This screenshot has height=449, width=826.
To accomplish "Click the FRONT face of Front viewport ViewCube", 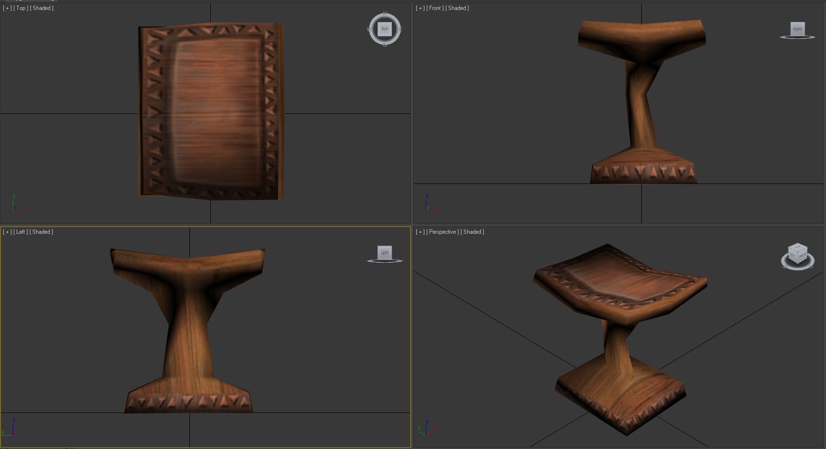I will point(798,29).
